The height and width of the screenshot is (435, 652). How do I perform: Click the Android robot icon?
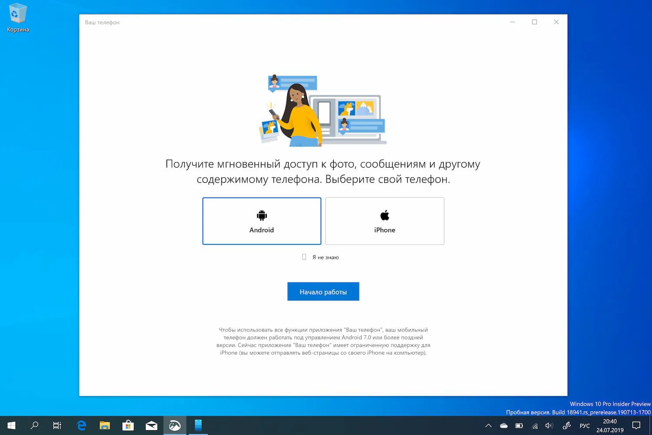(x=261, y=214)
